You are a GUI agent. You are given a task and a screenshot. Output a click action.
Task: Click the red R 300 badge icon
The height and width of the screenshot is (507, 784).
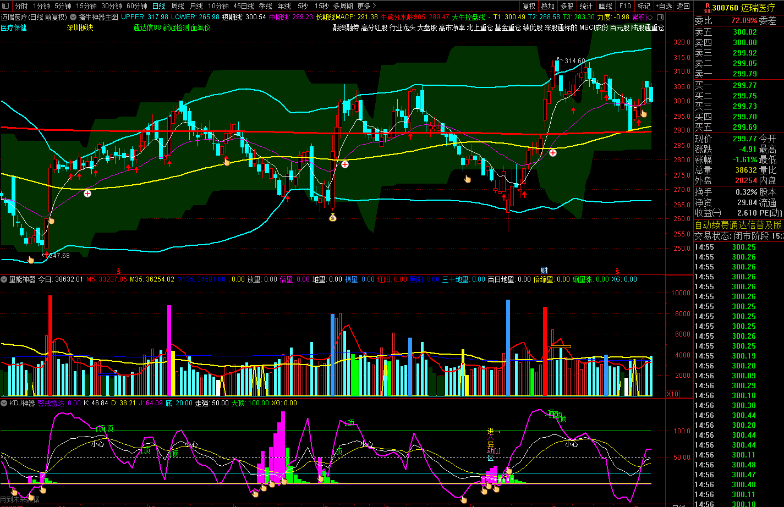tap(700, 7)
